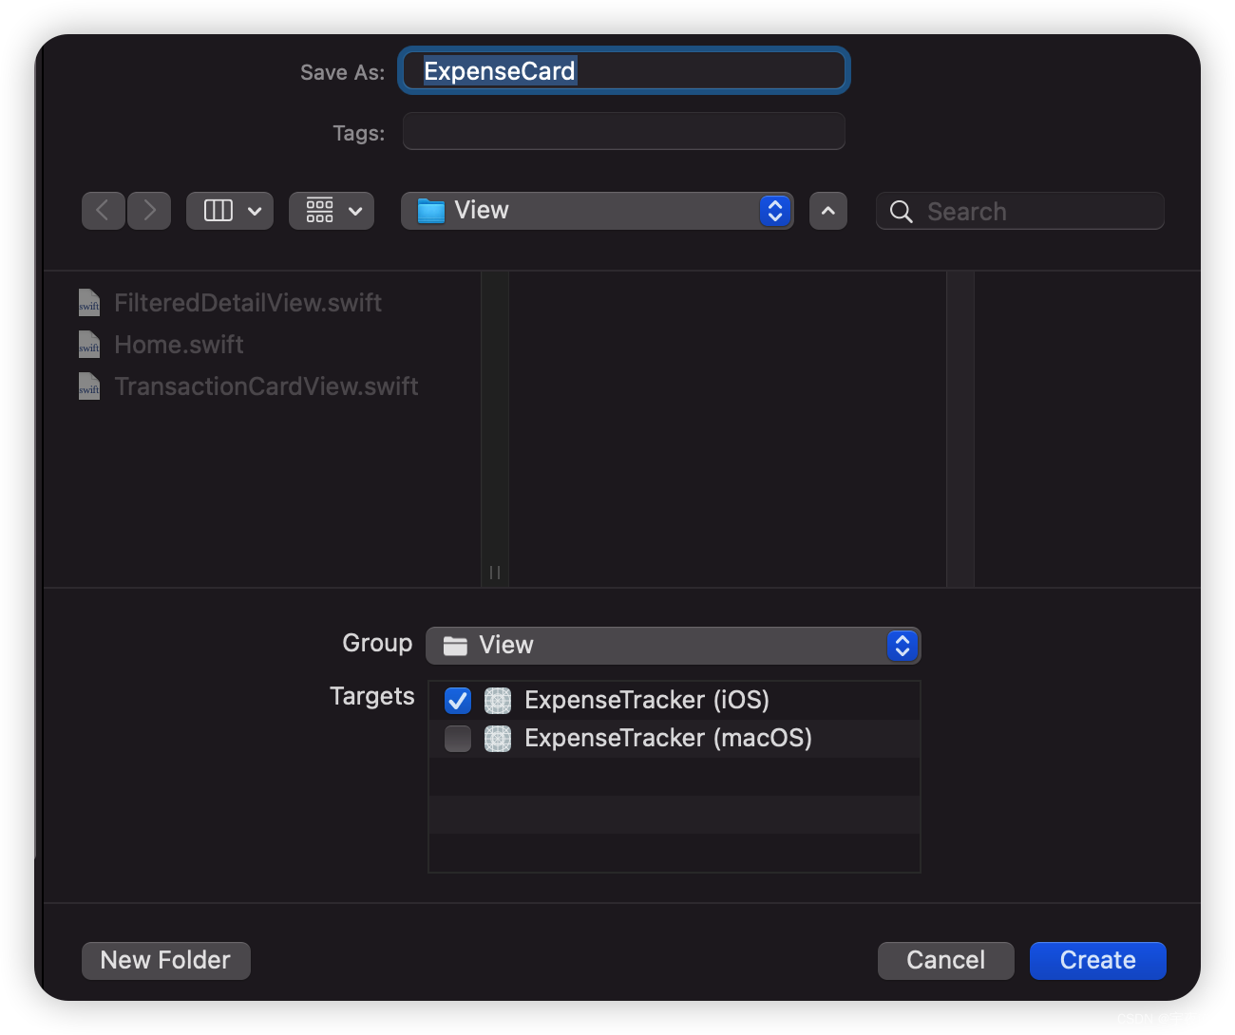Open the Group View dropdown
The width and height of the screenshot is (1235, 1035).
[x=674, y=646]
